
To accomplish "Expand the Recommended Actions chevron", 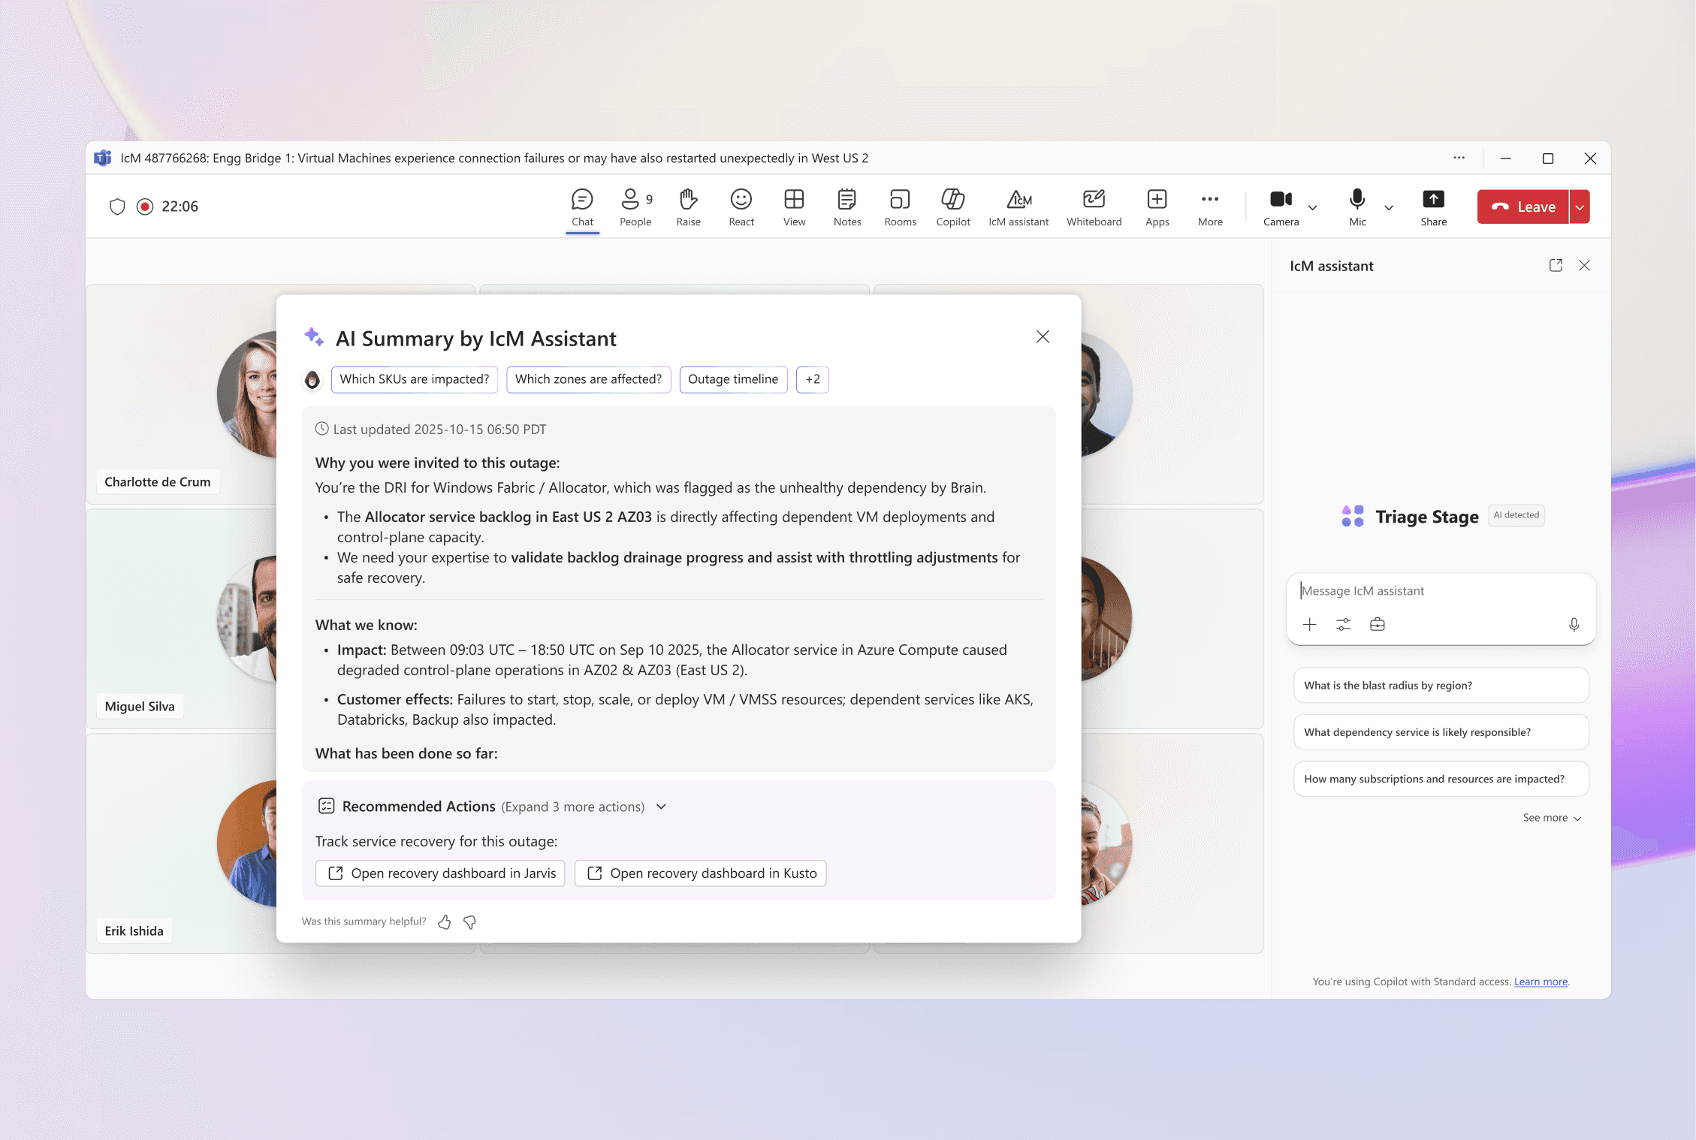I will tap(661, 807).
